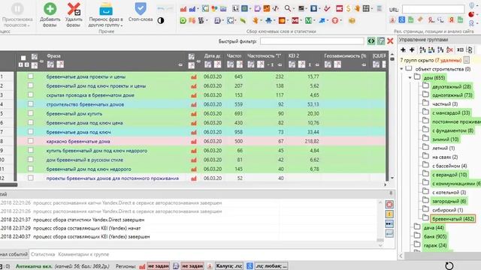The width and height of the screenshot is (481, 270).
Task: Click first 'не задан' region button
Action: pyautogui.click(x=159, y=265)
